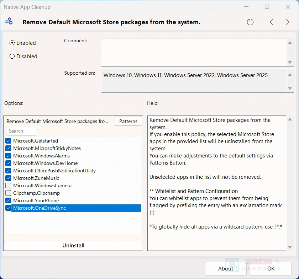The image size is (299, 279).
Task: Check the Microsoft.WindowsCamera checkbox
Action: point(8,186)
